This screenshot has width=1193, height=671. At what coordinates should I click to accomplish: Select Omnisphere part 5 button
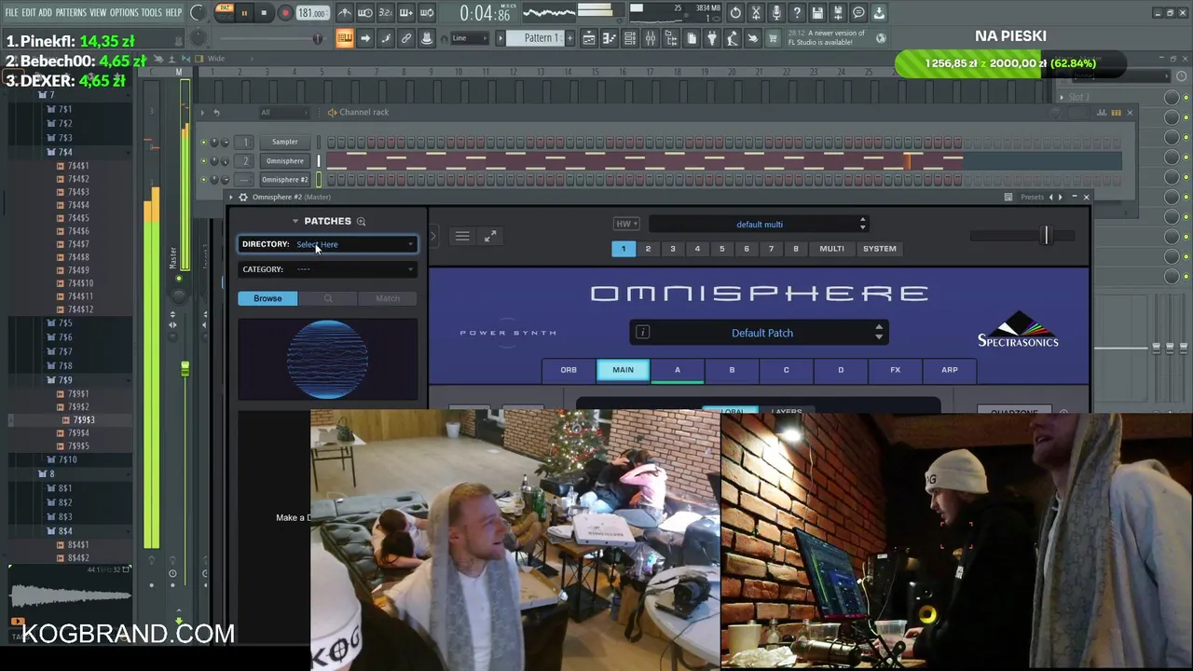click(x=721, y=249)
